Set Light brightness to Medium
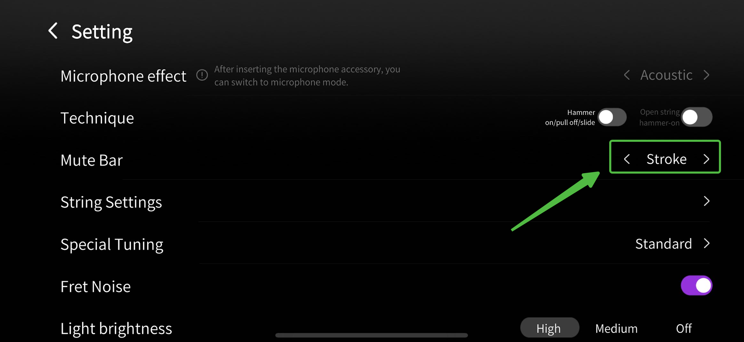The height and width of the screenshot is (342, 744). (616, 328)
